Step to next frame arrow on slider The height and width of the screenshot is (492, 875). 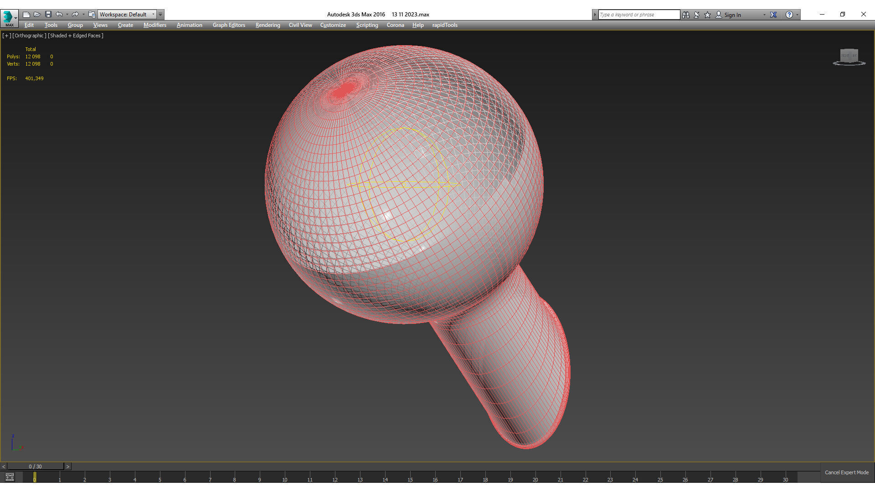point(68,466)
